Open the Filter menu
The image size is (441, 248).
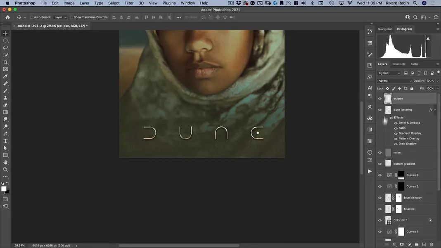click(x=129, y=3)
